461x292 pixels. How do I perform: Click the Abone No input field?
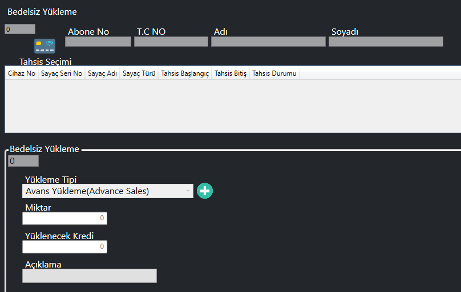coord(98,42)
